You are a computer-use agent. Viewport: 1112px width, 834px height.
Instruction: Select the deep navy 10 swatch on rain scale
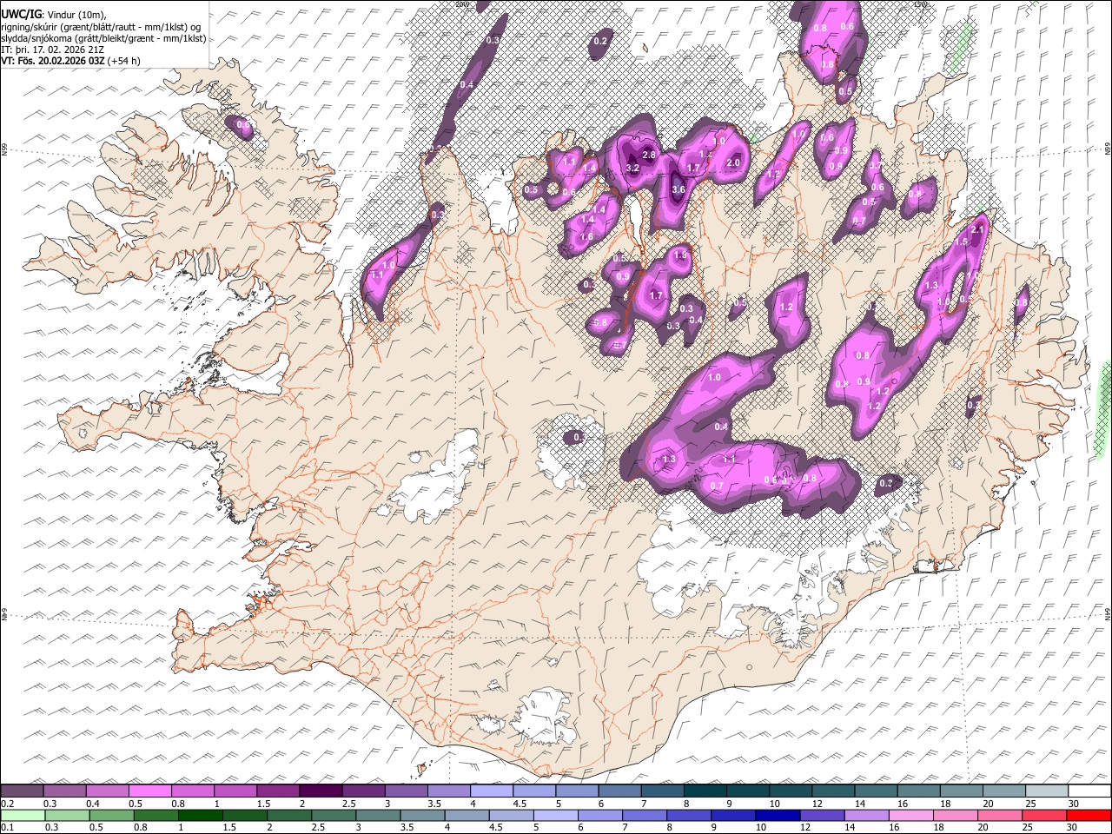(778, 815)
